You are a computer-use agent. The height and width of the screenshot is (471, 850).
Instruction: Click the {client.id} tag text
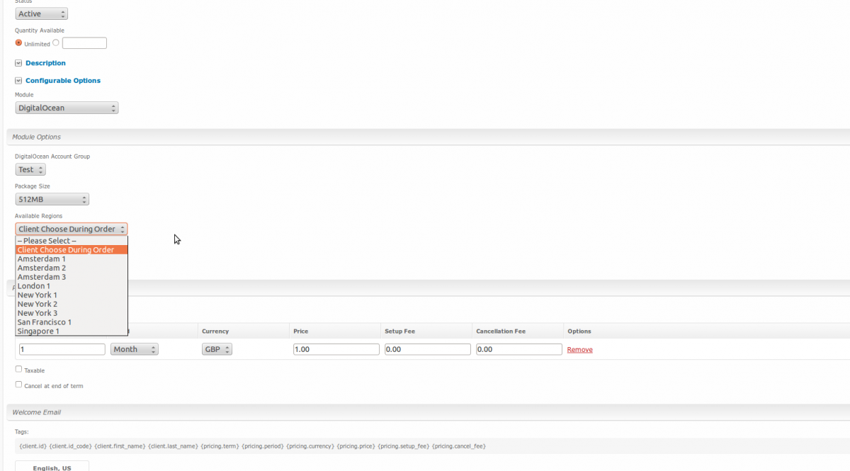point(33,446)
